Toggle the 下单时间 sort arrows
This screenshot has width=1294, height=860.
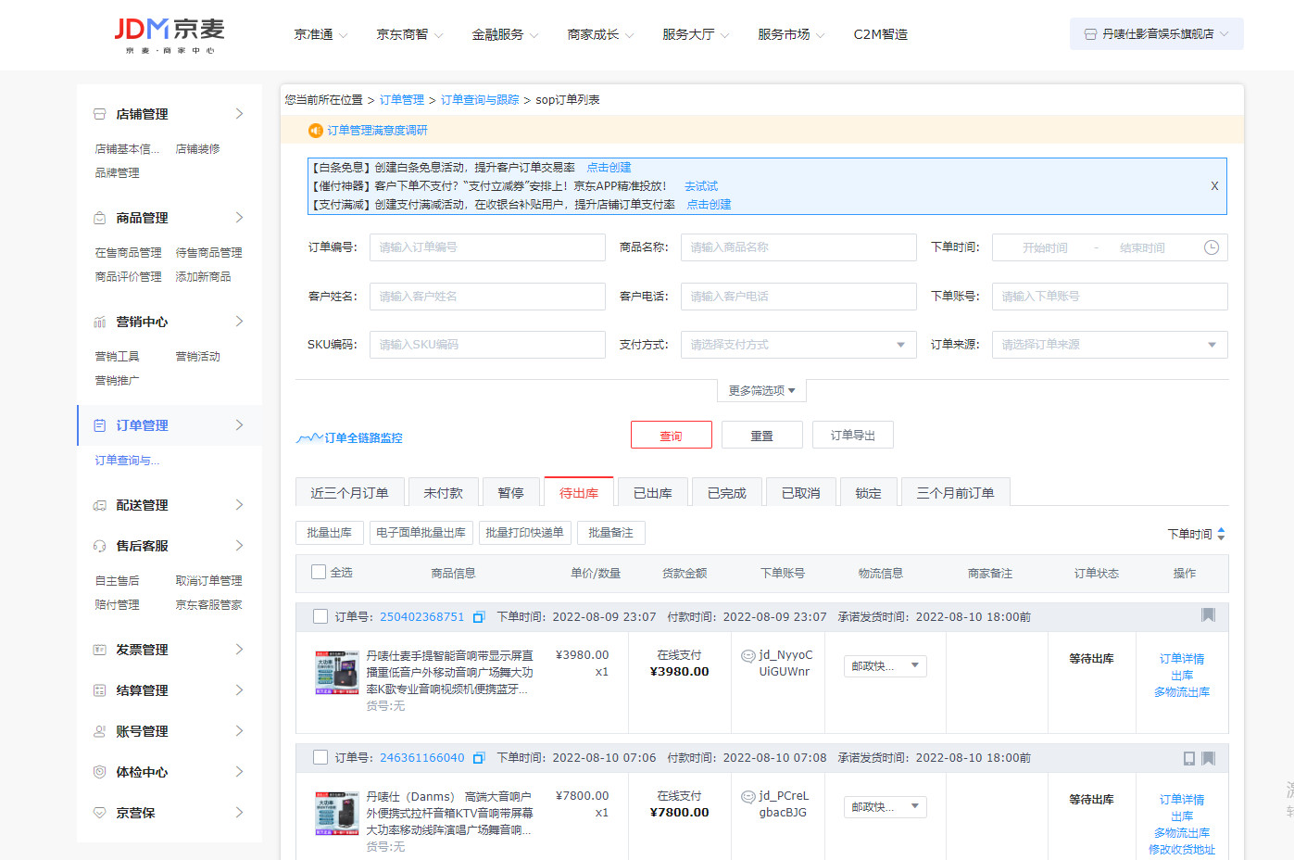coord(1221,534)
